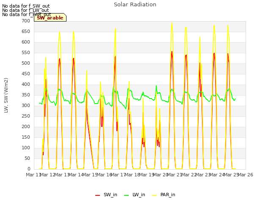The image size is (271, 203).
Task: Click the Solar Radiation chart title
Action: click(x=135, y=5)
